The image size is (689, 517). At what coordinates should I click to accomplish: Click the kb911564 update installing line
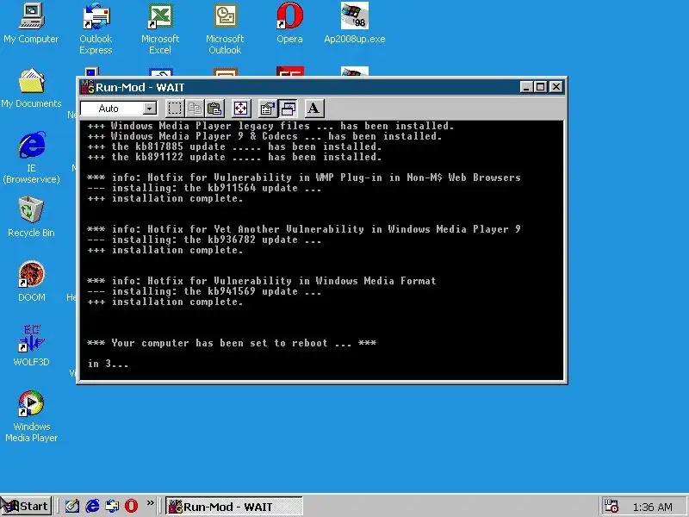click(204, 188)
